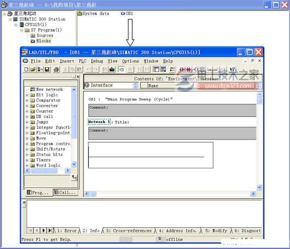The width and height of the screenshot is (290, 249).
Task: Open the Options menu
Action: (x=130, y=61)
